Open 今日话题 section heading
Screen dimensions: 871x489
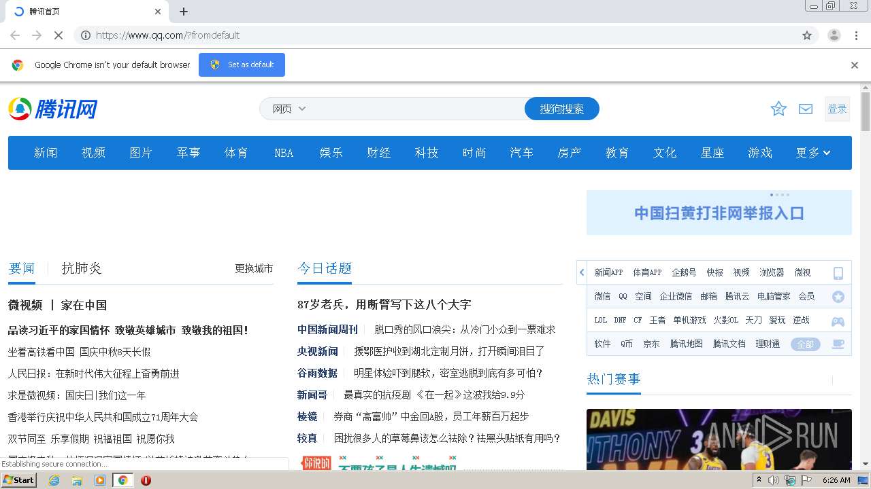pyautogui.click(x=325, y=268)
